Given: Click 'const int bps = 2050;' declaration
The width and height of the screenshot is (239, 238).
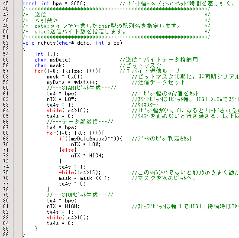Looking at the screenshot, I should [x=54, y=3].
